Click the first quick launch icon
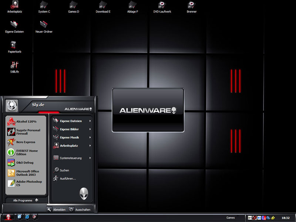The height and width of the screenshot is (222, 296). [20, 217]
